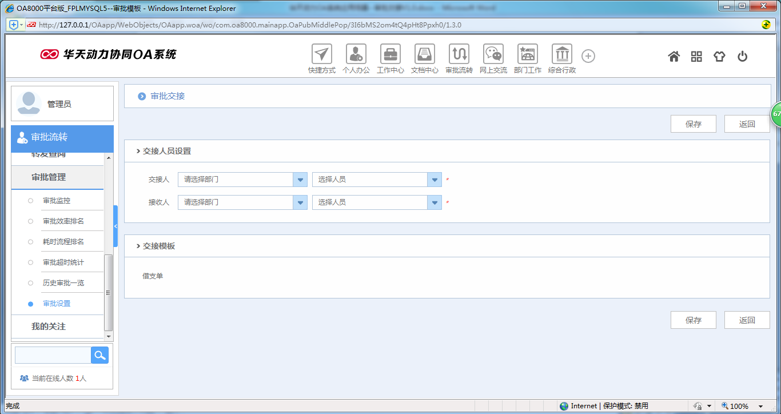Select the 历史审批一览 sidebar item
Image resolution: width=781 pixels, height=414 pixels.
click(x=63, y=283)
